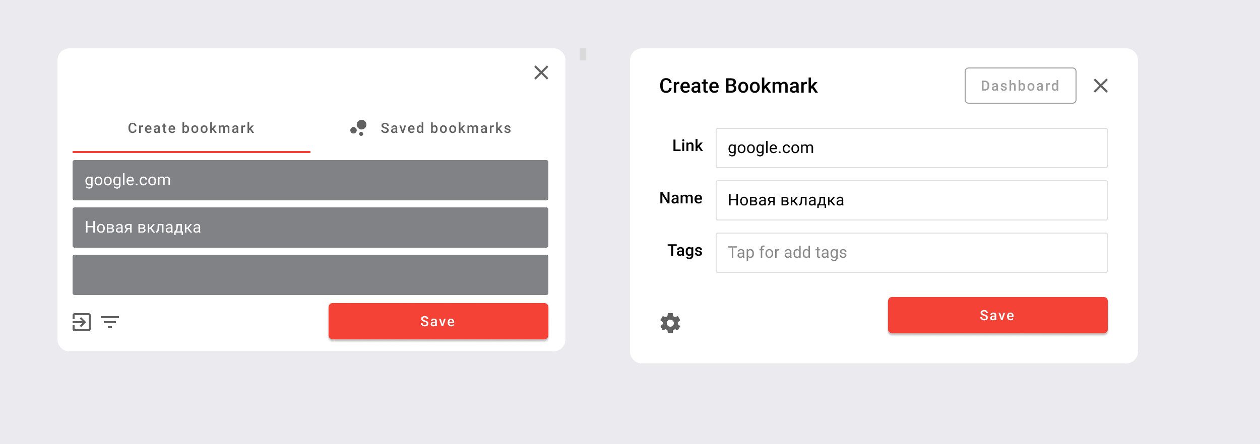This screenshot has width=1260, height=444.
Task: Click the empty gray tags field
Action: [310, 275]
